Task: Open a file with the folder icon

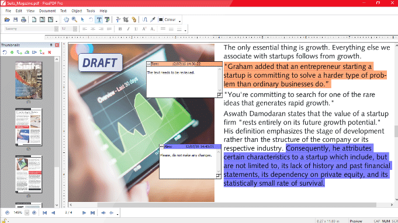Action: [7, 19]
